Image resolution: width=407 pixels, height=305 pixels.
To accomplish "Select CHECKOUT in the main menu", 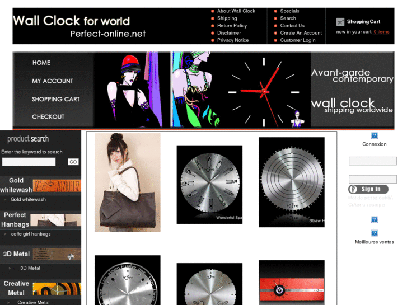I will pos(48,117).
